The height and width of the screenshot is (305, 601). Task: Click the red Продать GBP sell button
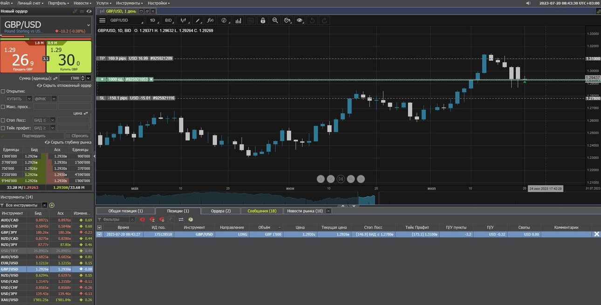point(23,57)
